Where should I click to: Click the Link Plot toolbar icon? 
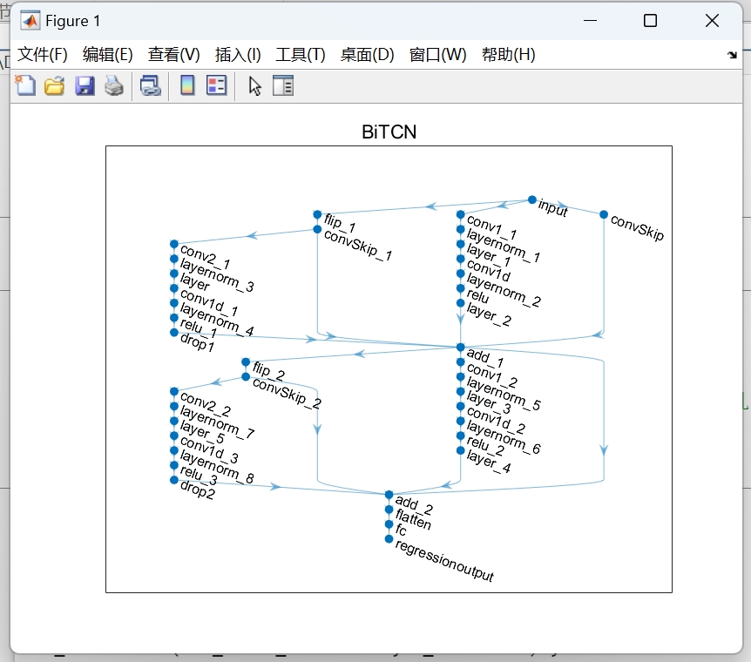(150, 85)
